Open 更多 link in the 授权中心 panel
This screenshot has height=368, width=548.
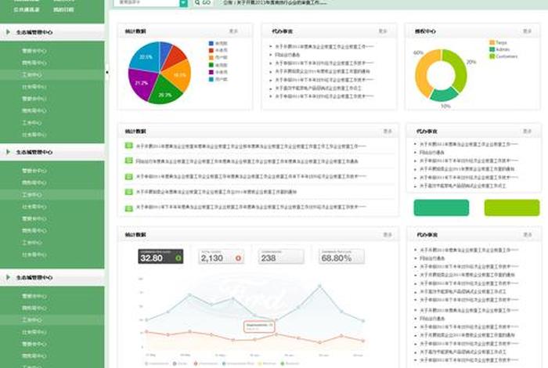527,31
